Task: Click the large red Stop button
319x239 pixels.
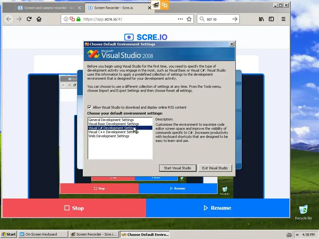Action: [74, 208]
